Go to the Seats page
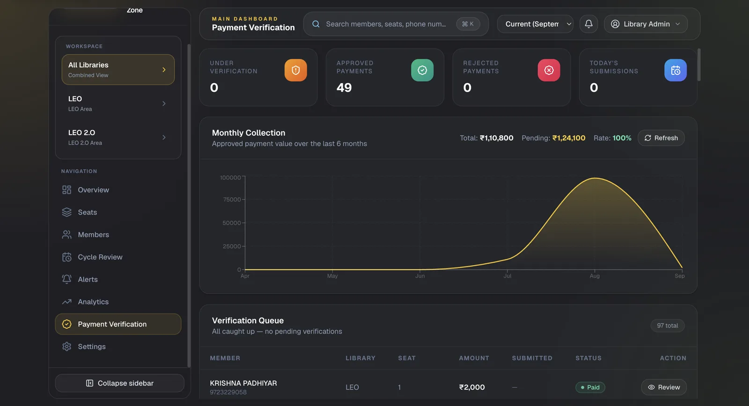 coord(118,212)
